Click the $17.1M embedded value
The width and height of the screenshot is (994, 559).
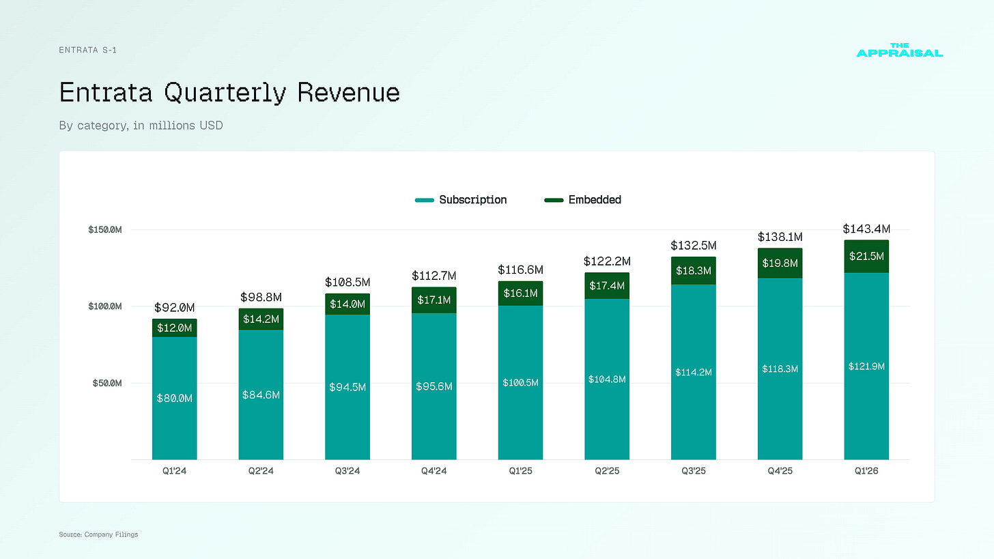pyautogui.click(x=434, y=300)
